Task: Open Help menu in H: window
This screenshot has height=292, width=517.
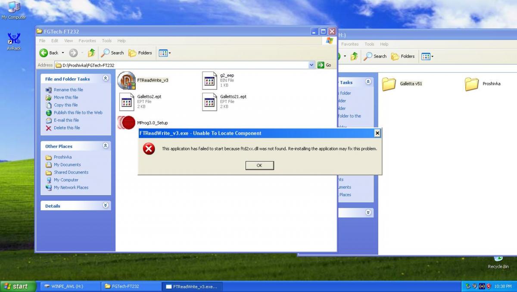Action: coord(384,44)
